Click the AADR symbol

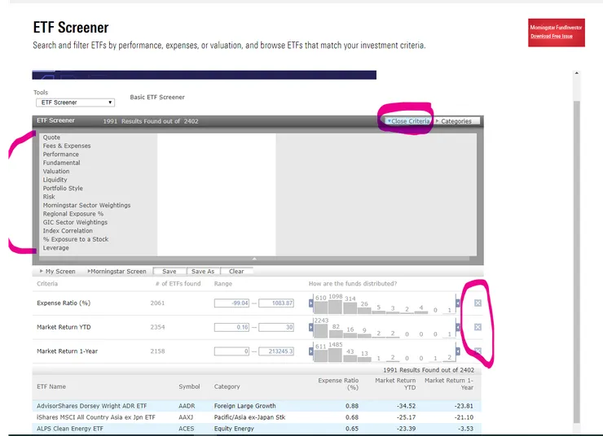[187, 406]
